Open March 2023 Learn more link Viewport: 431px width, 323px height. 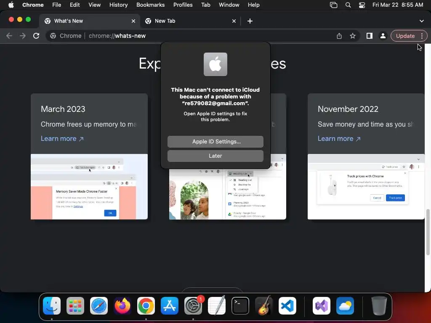[x=62, y=138]
